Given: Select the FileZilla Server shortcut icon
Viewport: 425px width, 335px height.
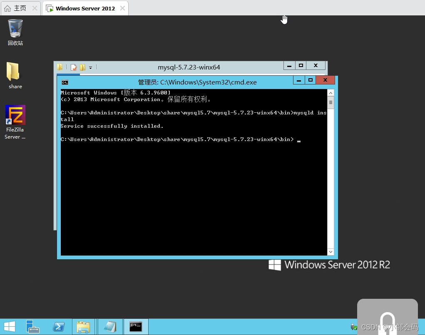Looking at the screenshot, I should tap(15, 122).
